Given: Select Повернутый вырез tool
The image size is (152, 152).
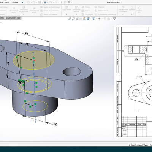Looking at the screenshot, I should tap(34, 10).
